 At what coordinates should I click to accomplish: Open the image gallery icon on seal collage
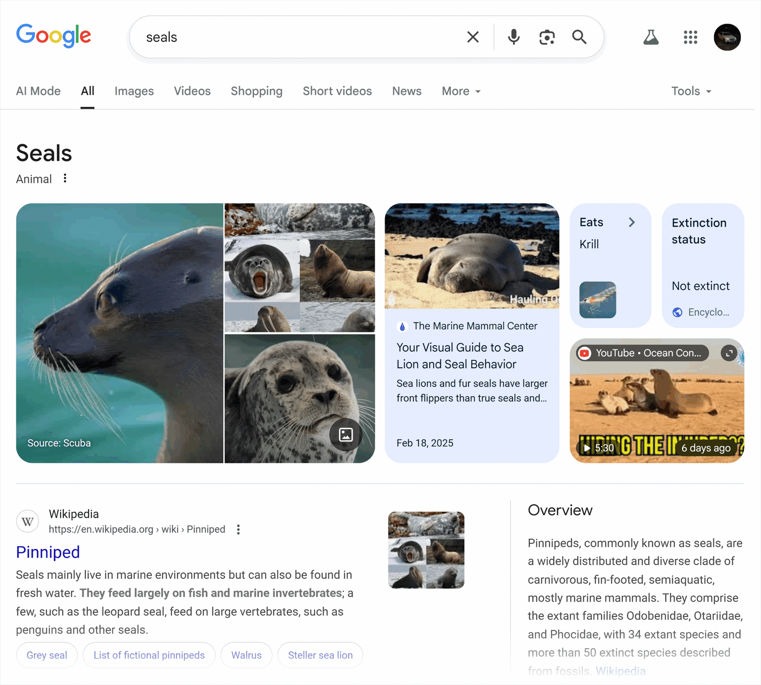coord(346,434)
